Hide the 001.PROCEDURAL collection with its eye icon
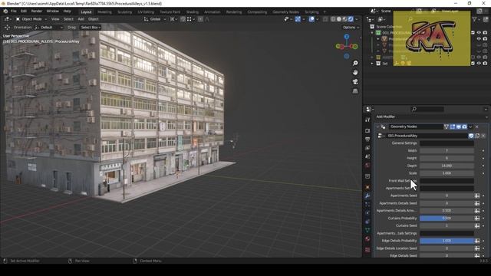 click(x=479, y=32)
